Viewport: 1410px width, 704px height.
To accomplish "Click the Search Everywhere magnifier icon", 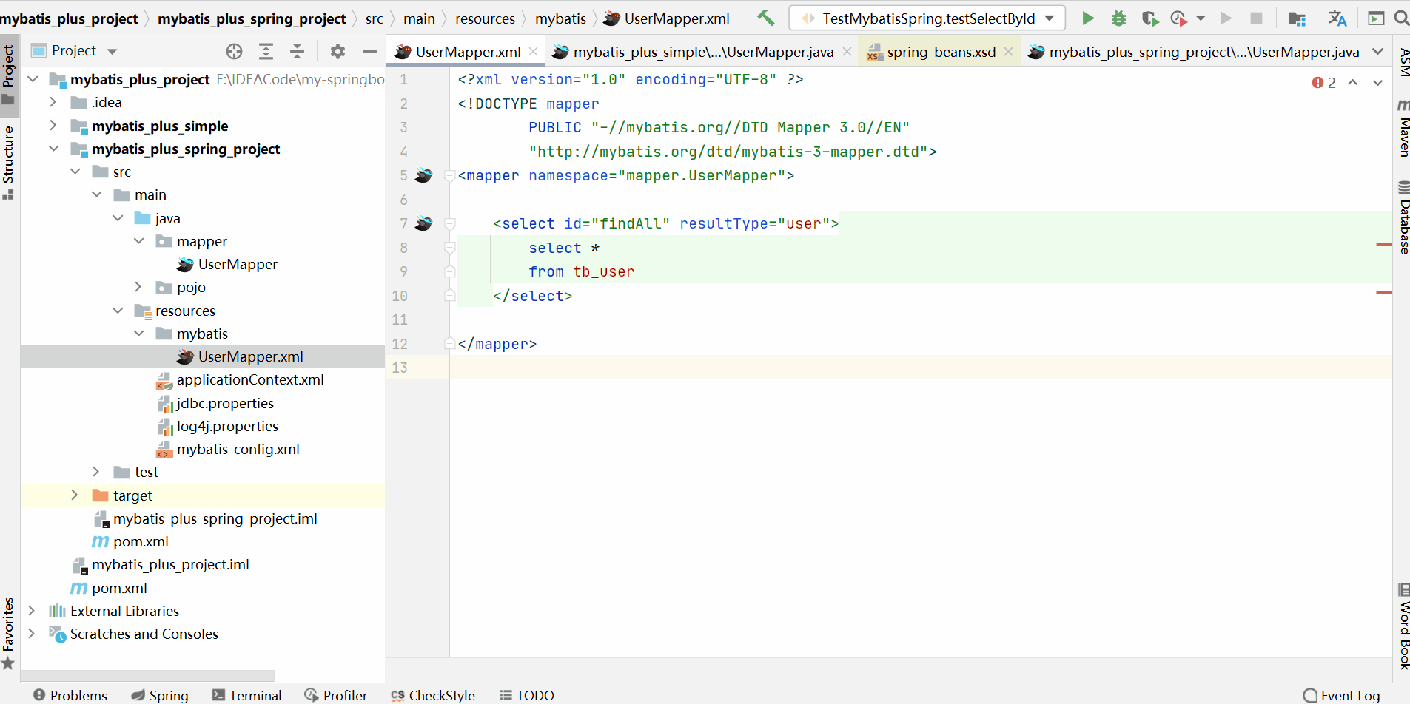I will (1401, 18).
